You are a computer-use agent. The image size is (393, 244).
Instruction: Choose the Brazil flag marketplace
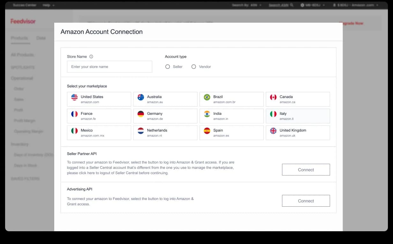(x=232, y=99)
